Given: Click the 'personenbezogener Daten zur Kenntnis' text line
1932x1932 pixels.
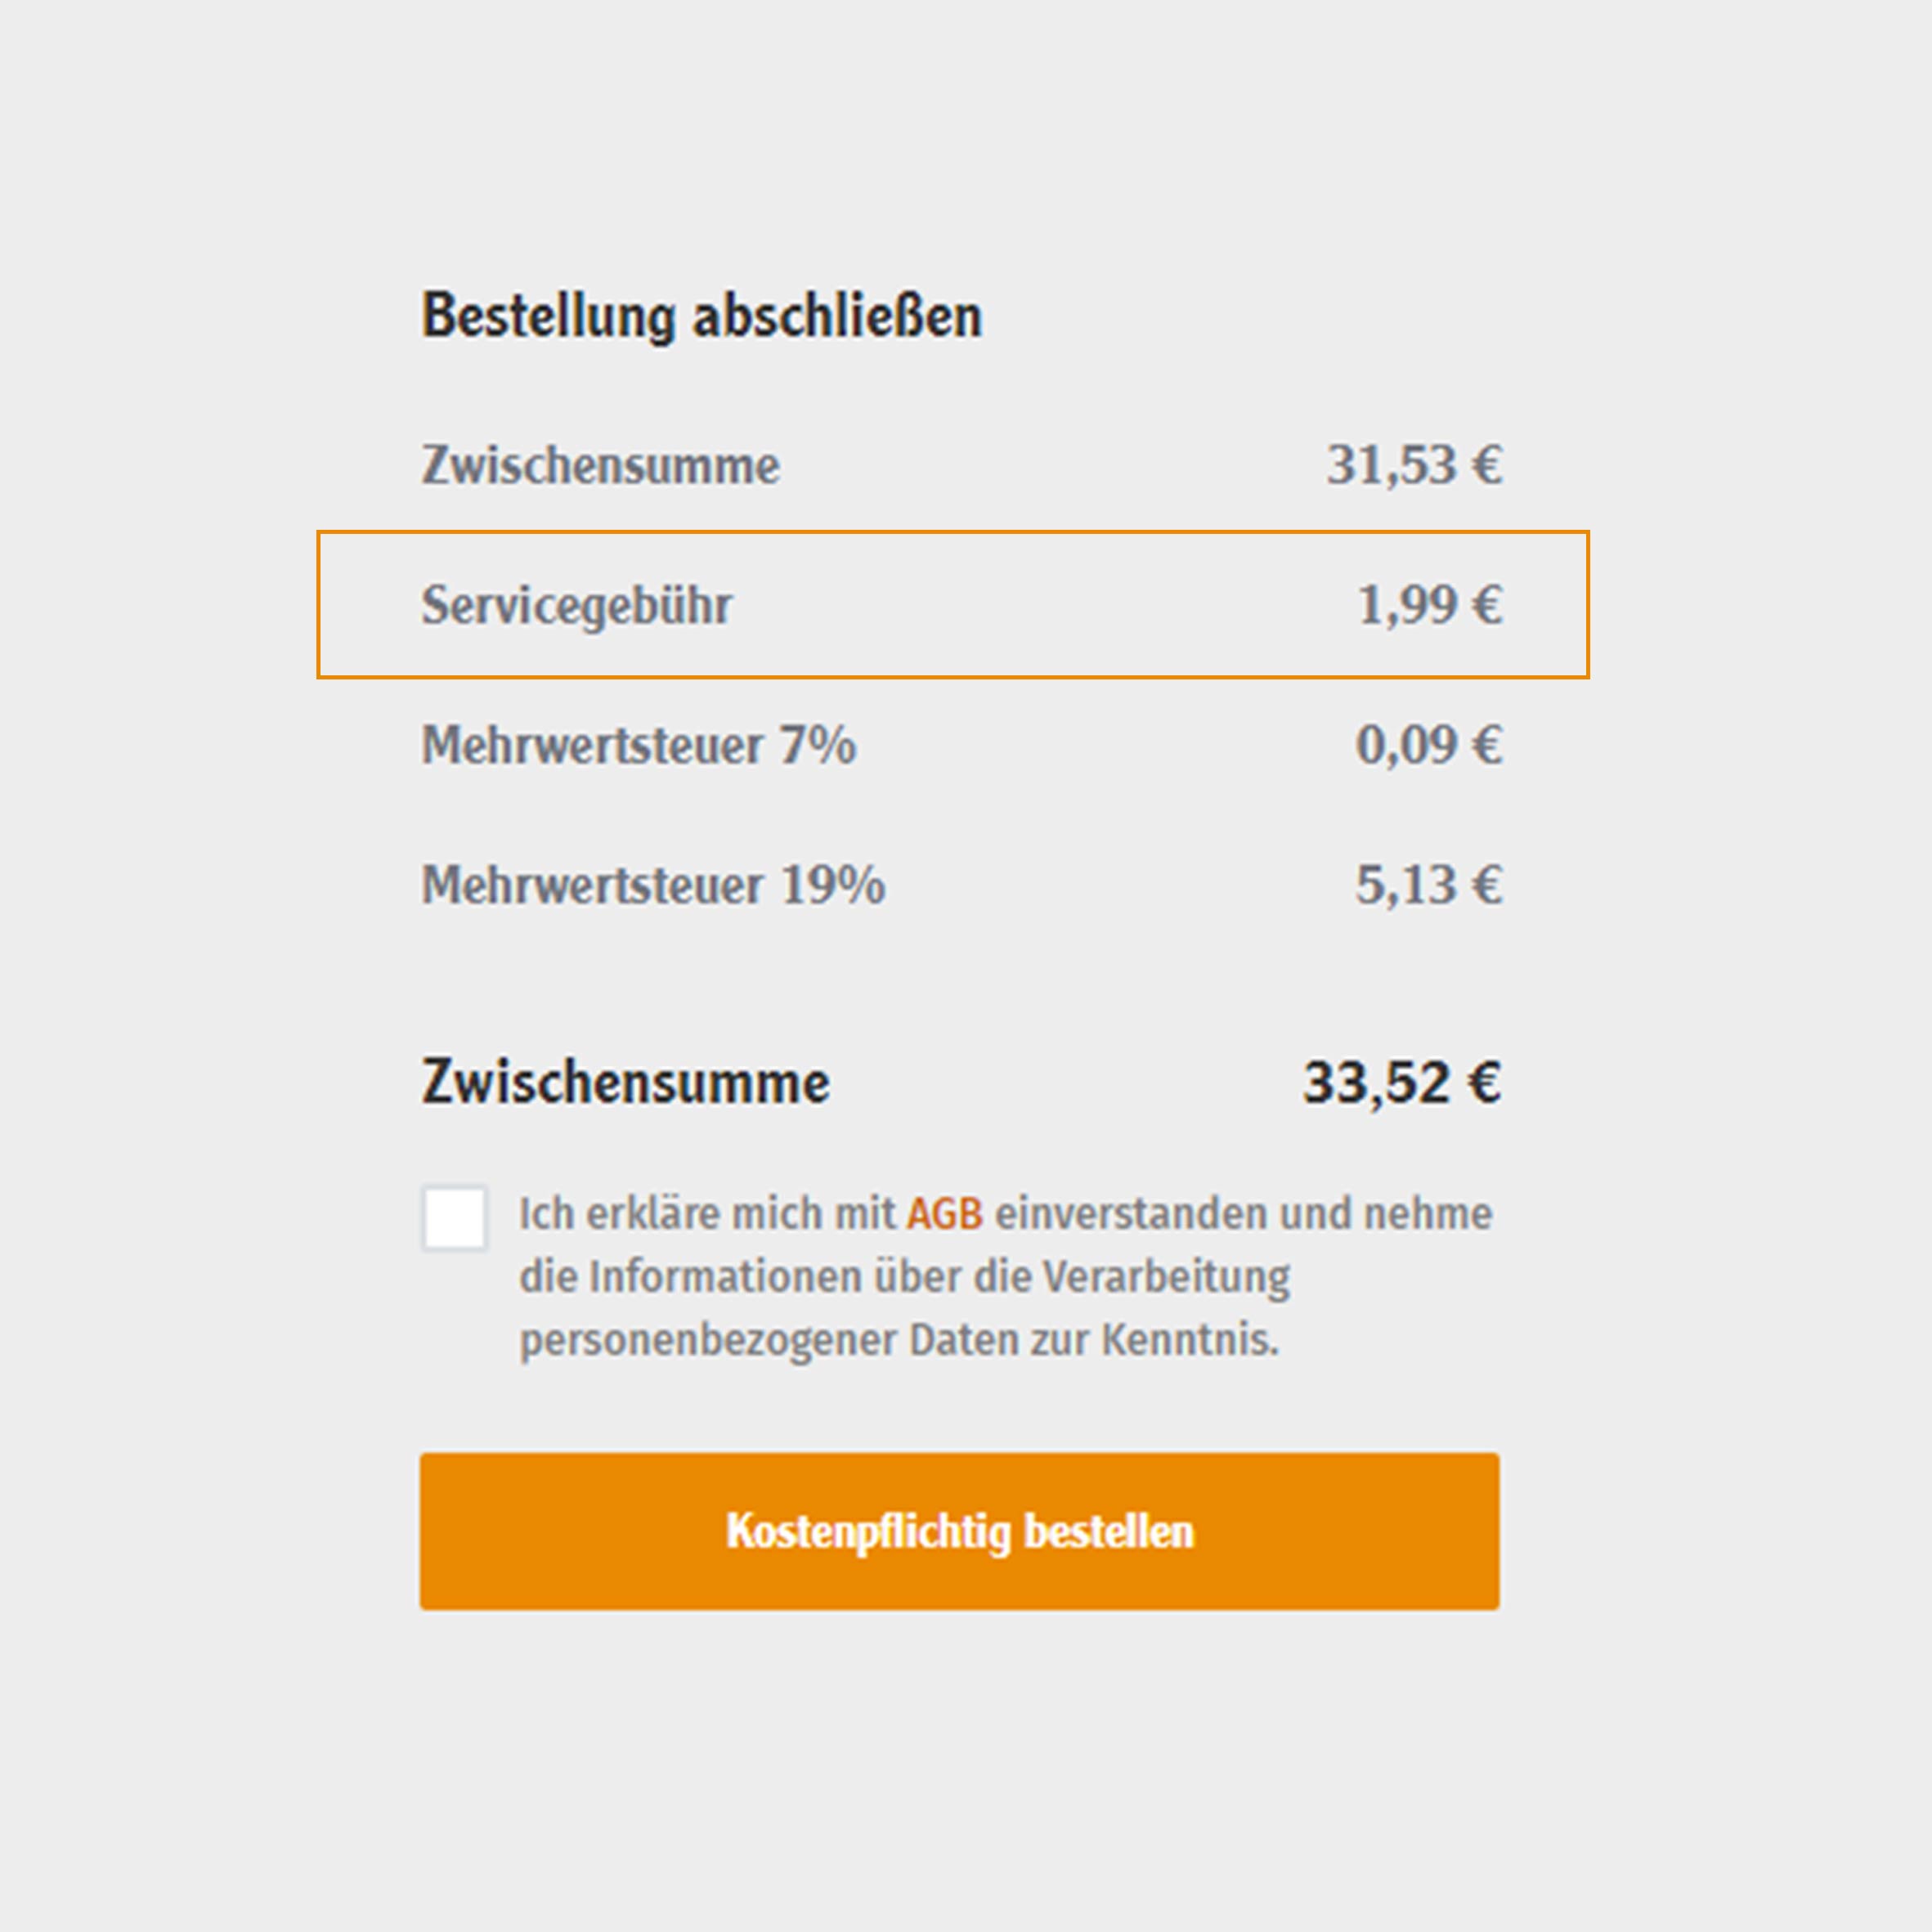Looking at the screenshot, I should pos(899,1340).
